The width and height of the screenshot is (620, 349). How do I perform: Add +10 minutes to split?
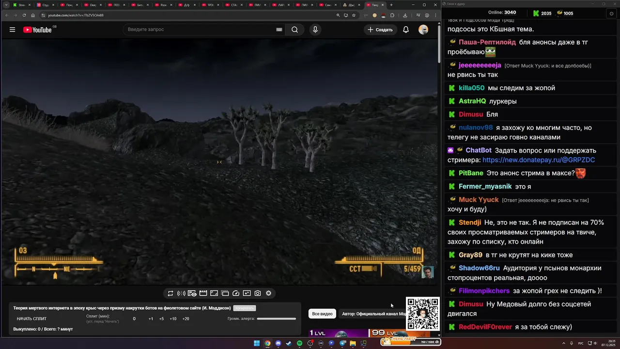pyautogui.click(x=173, y=319)
